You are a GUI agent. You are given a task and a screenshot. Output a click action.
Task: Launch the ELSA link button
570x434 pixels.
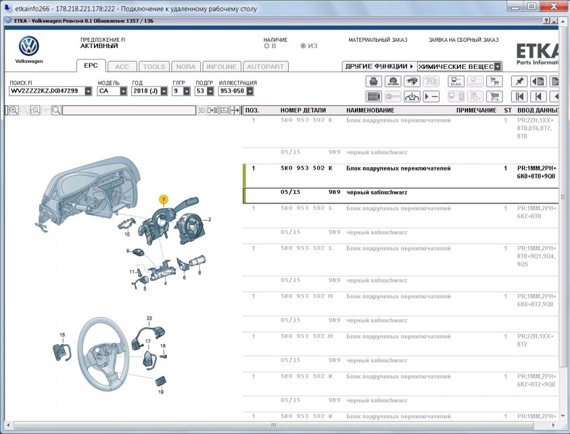coord(456,81)
